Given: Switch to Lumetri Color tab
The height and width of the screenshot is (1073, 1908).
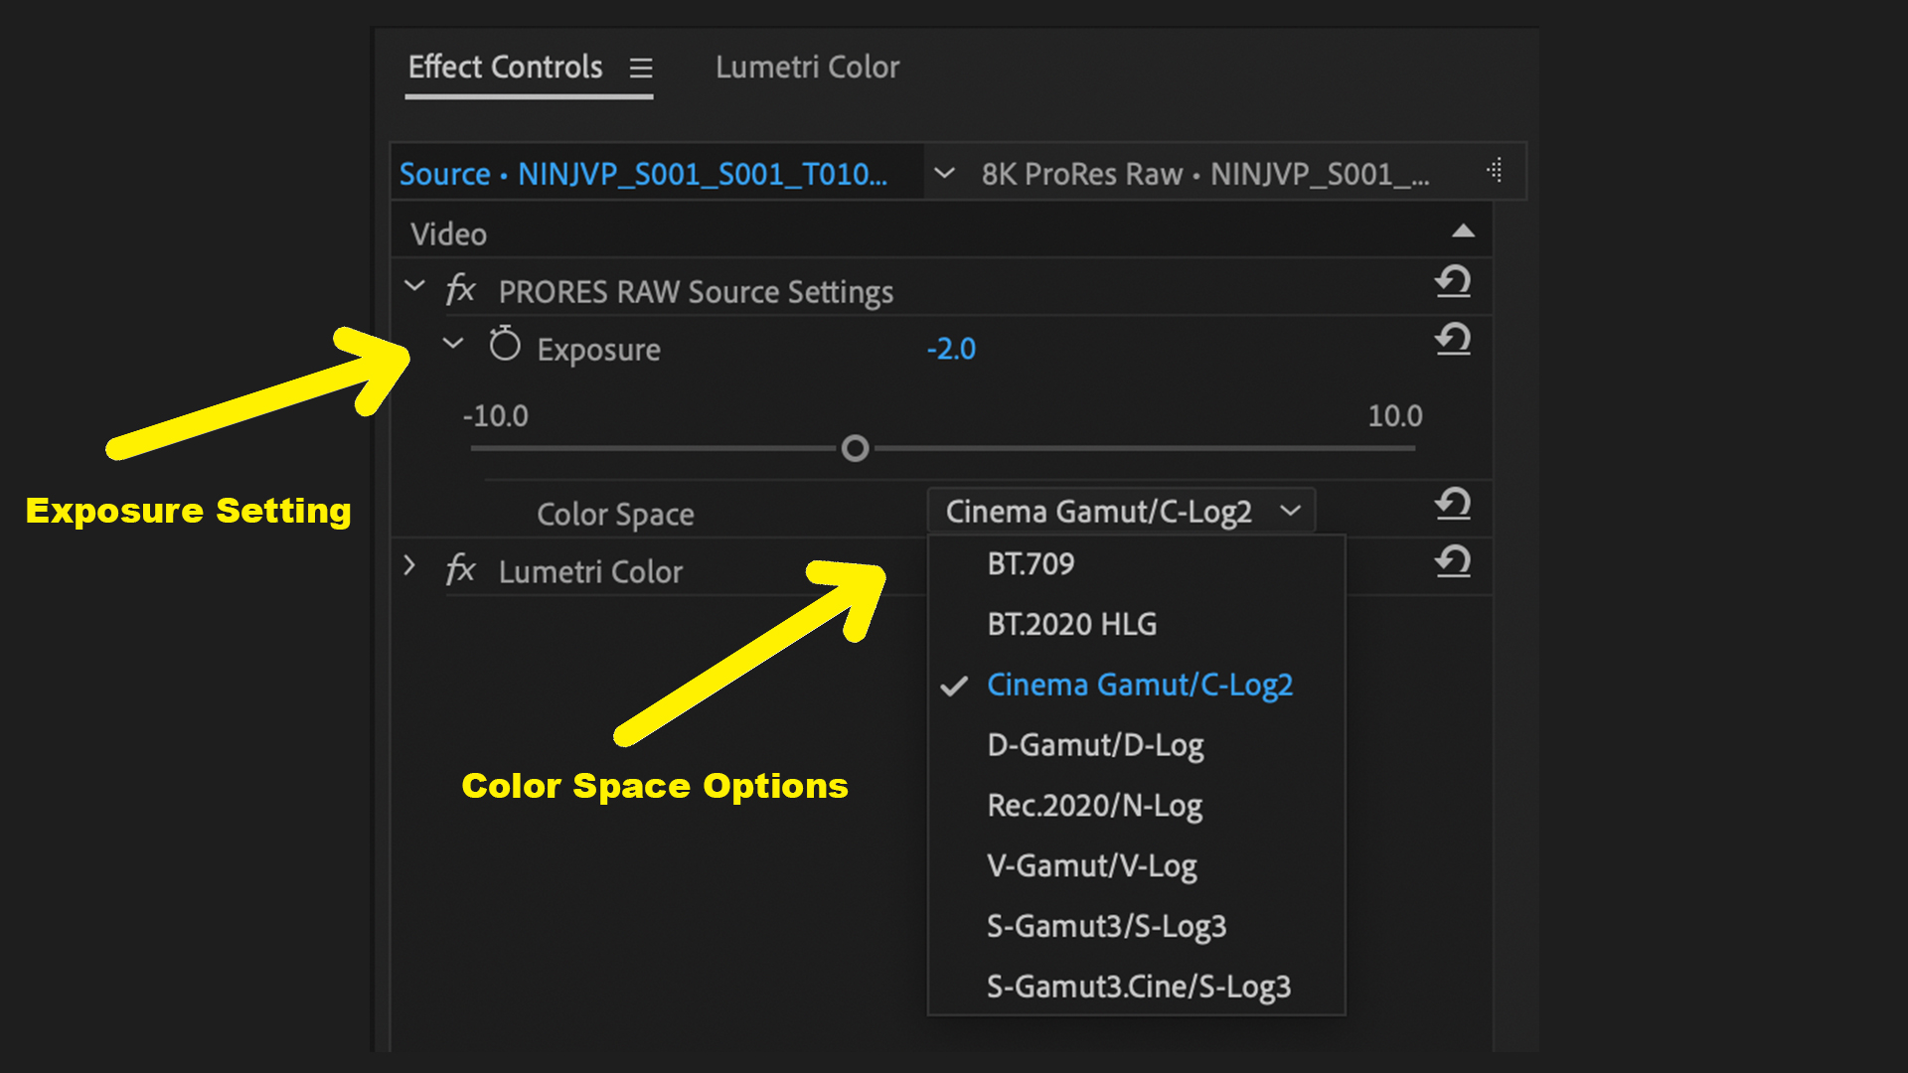Looking at the screenshot, I should click(x=807, y=68).
